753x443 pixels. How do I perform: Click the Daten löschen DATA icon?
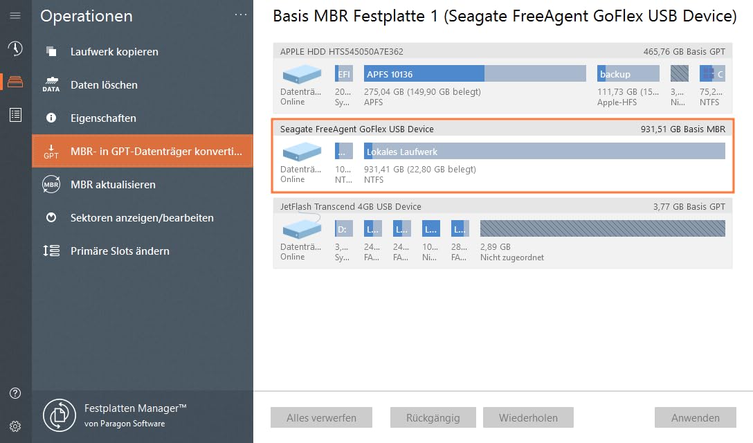[51, 84]
